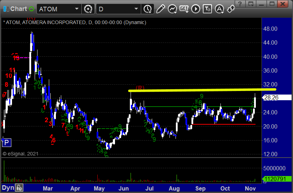The image size is (293, 193).
Task: Click the 5000000 volume axis label
Action: (274, 168)
